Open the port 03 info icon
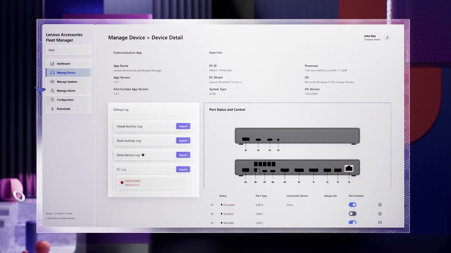 (380, 223)
